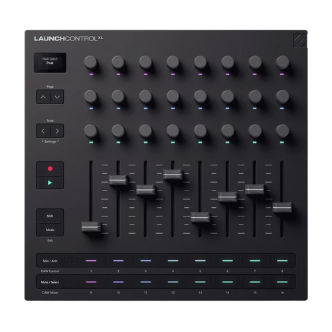
Task: Click the first green-LED knob in bottom row
Action: (x=91, y=131)
